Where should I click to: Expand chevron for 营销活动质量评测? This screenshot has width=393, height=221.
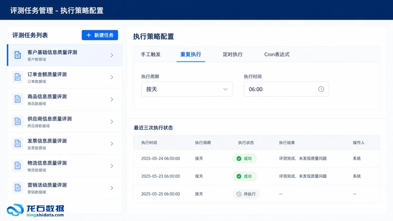[112, 188]
